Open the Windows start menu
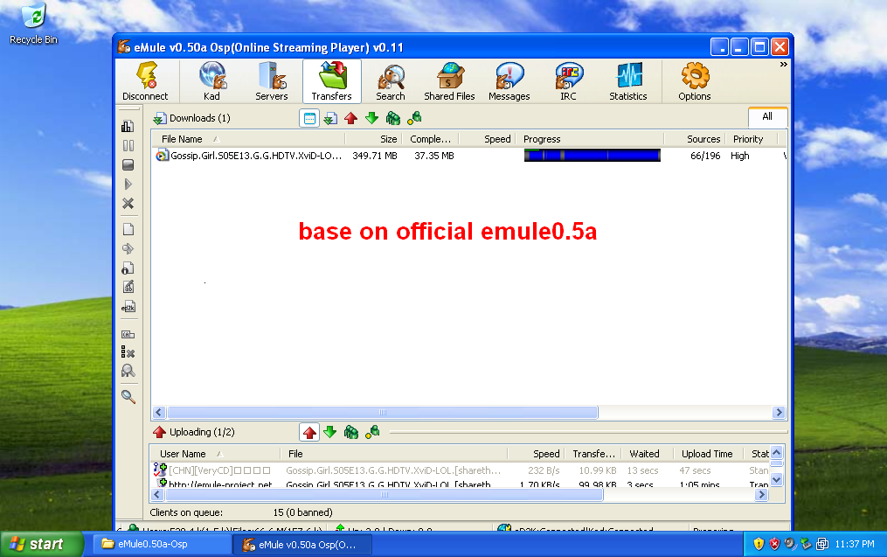The image size is (887, 557). 43,544
